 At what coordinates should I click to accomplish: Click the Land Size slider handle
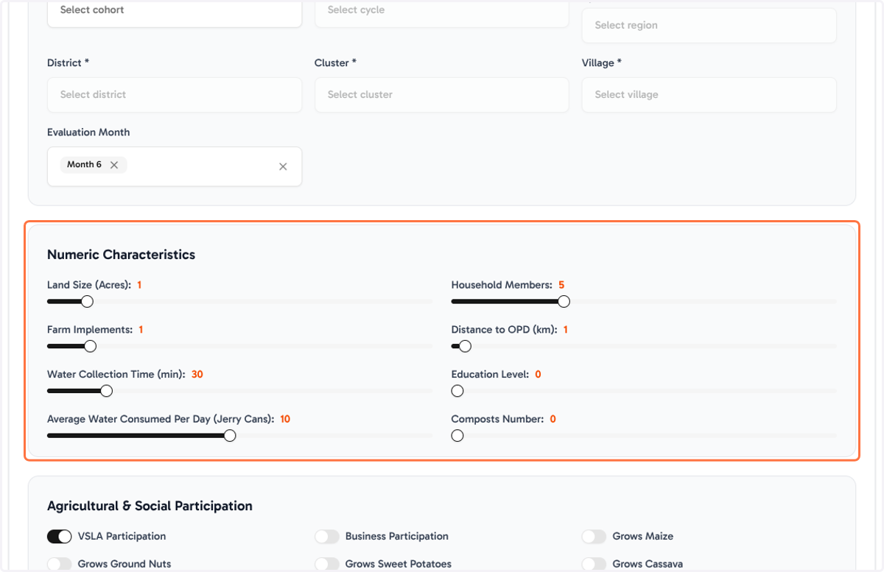click(x=87, y=301)
